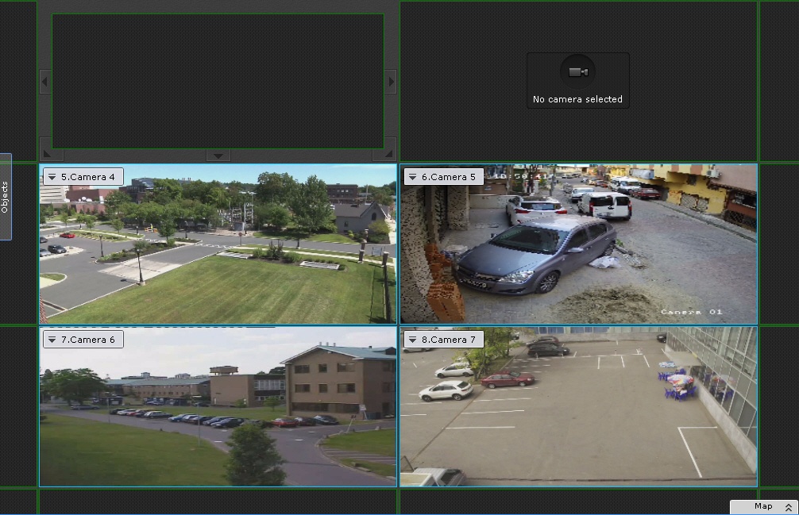Click the Map tab label
Screen dimensions: 799x515
click(x=762, y=506)
